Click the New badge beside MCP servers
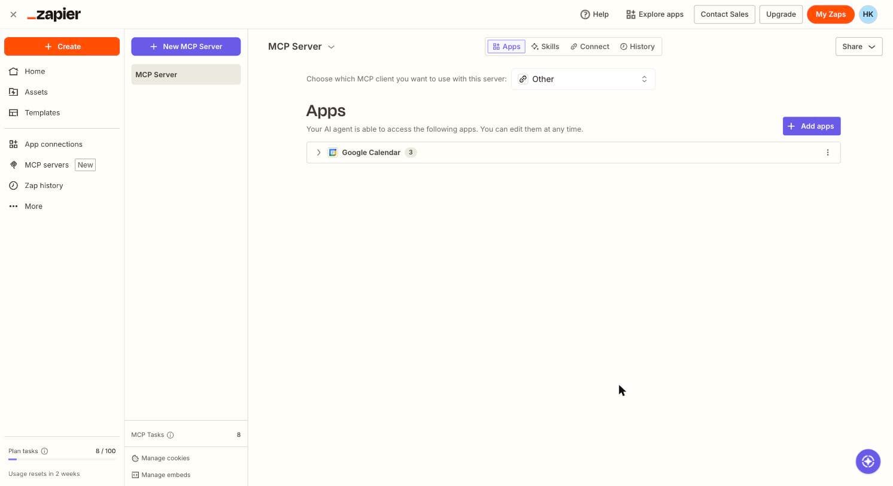 (85, 165)
